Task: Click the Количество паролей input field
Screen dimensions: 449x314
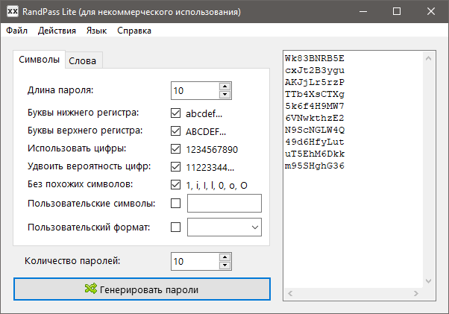Action: pyautogui.click(x=195, y=261)
